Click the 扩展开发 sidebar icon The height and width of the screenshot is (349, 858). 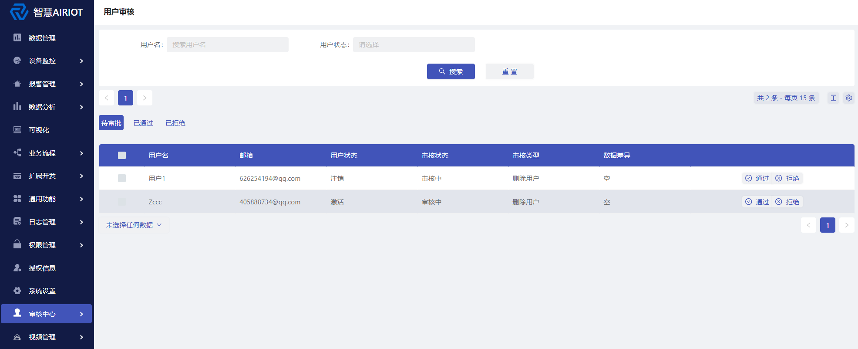click(17, 176)
